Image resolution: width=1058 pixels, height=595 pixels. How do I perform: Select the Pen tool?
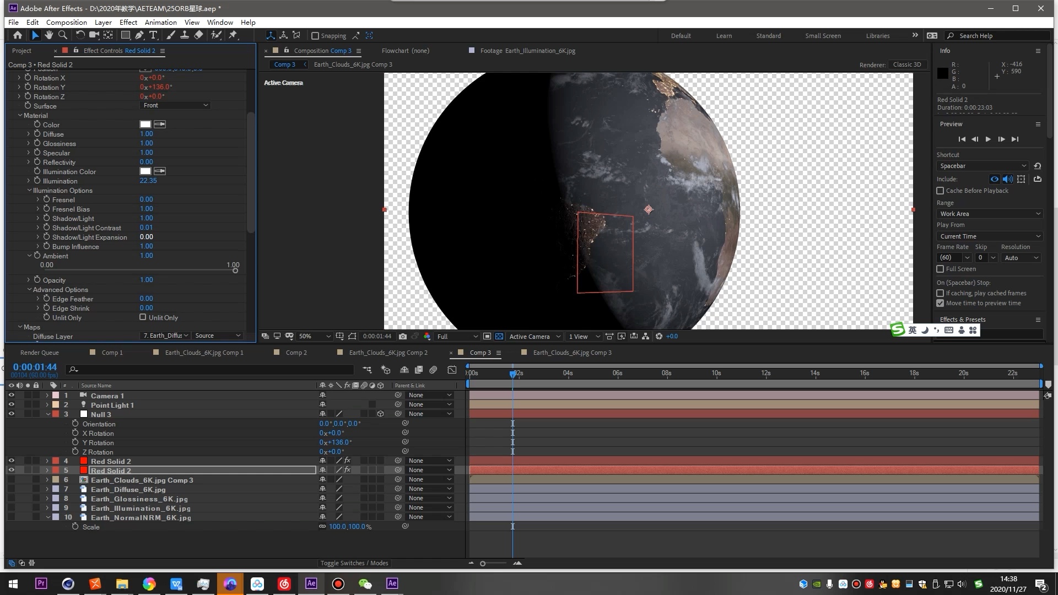pos(139,35)
